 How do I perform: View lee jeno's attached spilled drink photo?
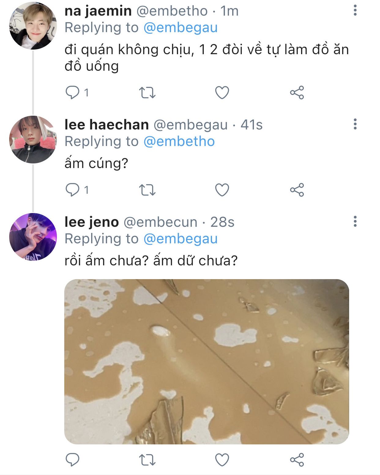207,361
